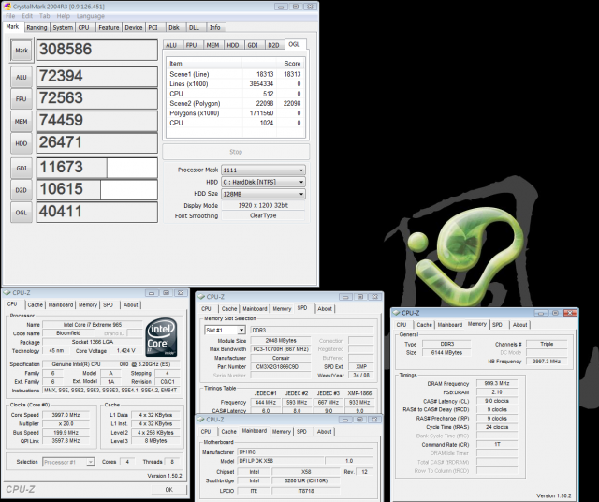Close the CPU-Z Memory window
The width and height of the screenshot is (599, 502).
[570, 313]
